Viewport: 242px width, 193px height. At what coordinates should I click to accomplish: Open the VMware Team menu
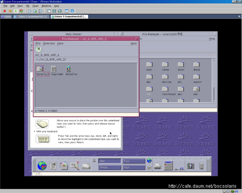(35, 6)
